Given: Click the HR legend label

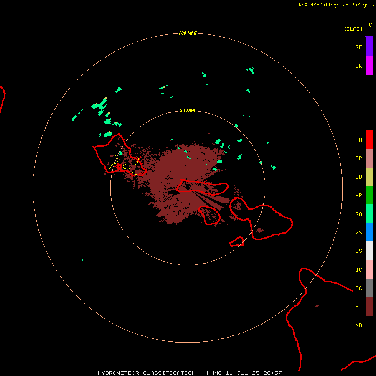Looking at the screenshot, I should 358,196.
